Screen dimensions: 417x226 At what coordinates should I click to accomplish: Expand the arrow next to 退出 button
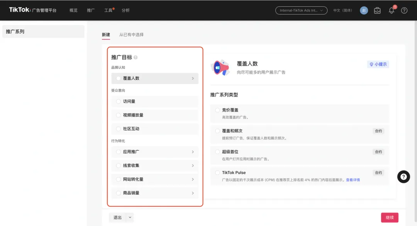click(130, 218)
